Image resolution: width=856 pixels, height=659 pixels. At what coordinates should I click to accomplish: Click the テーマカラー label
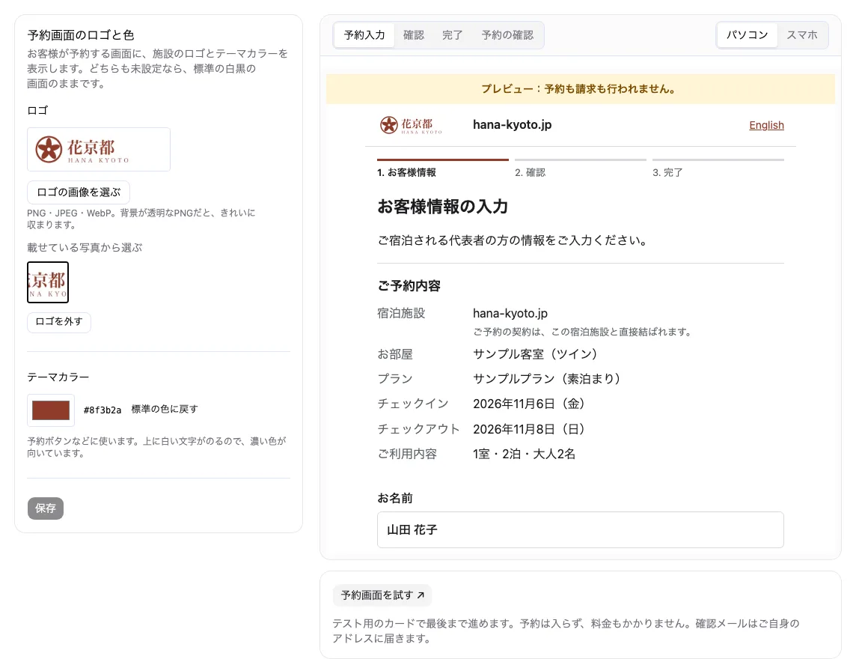pos(58,377)
